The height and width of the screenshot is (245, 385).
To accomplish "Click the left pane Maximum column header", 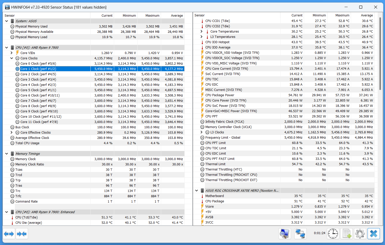I will coord(149,15).
